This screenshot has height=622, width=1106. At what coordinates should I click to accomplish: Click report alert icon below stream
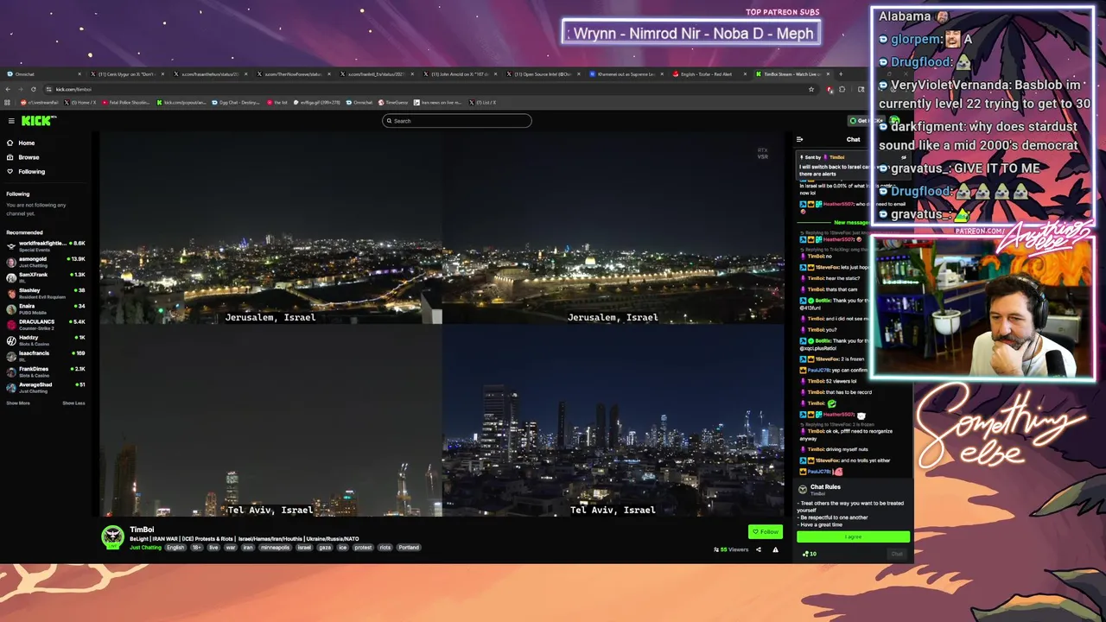775,549
